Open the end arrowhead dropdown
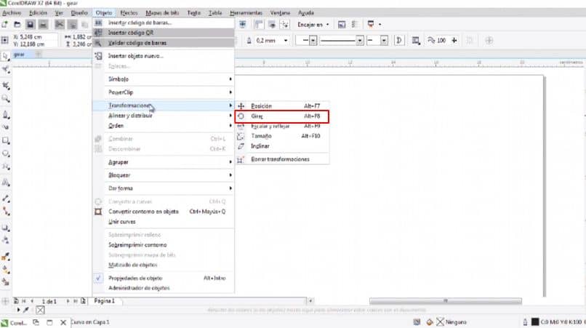Viewport: 586px width, 328px height. (384, 41)
